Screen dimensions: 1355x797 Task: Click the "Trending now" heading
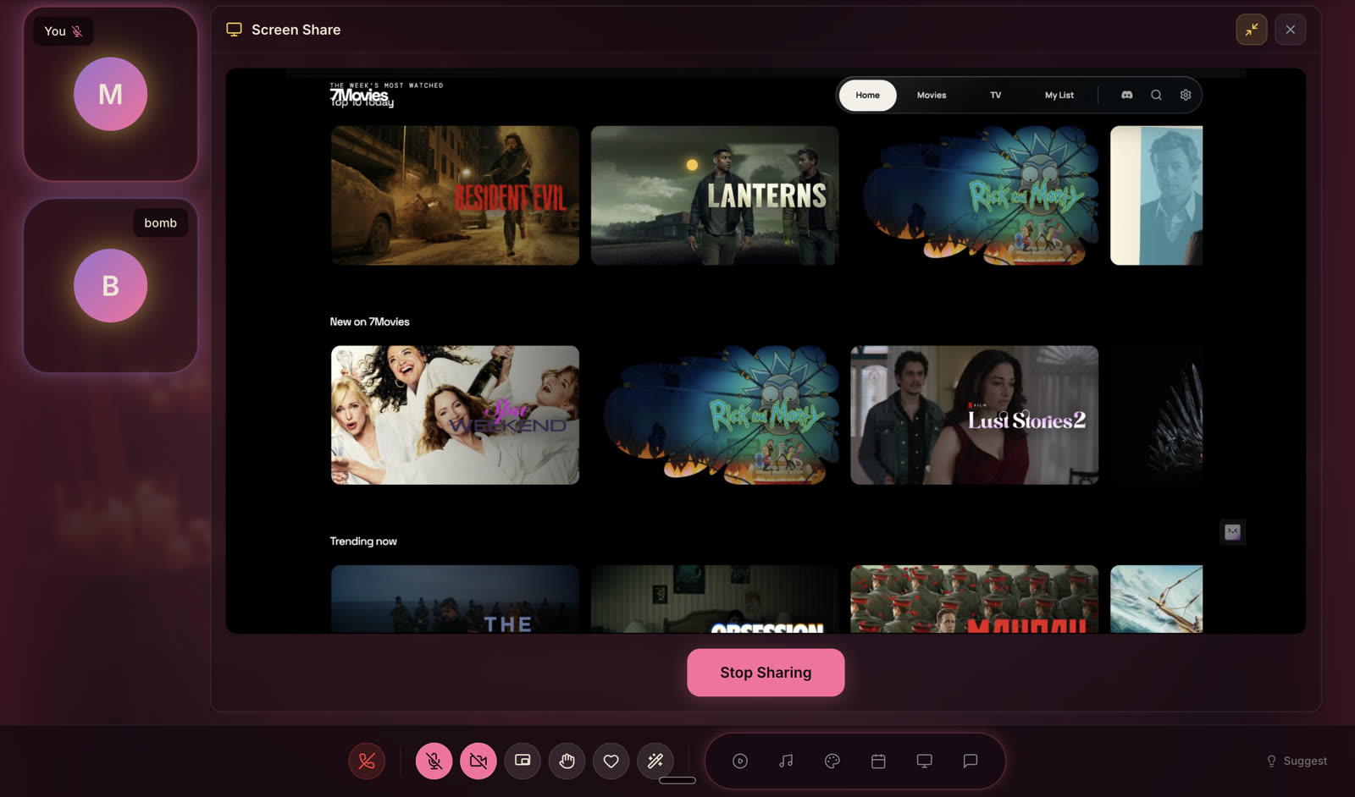pos(363,541)
